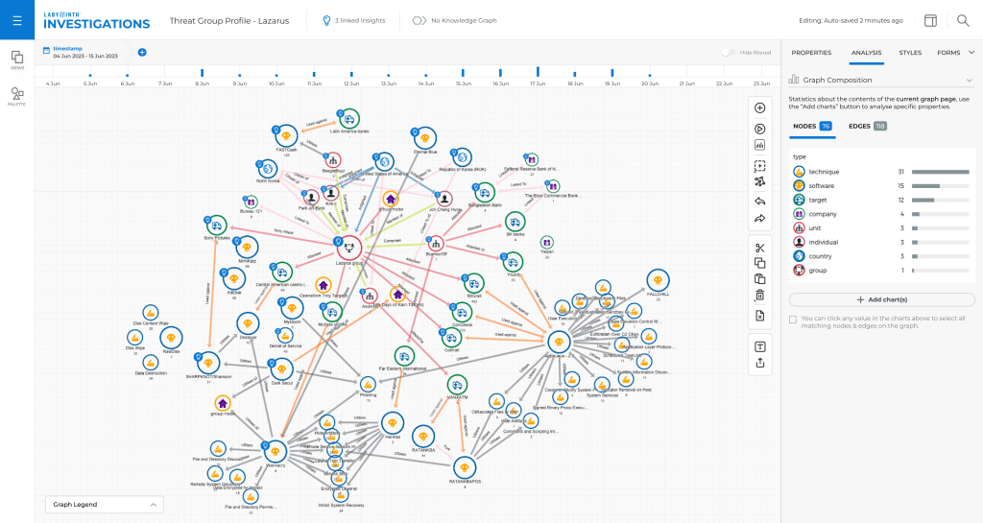Click the Threat Group Profile - Lazarus title
This screenshot has height=523, width=983.
coord(229,21)
